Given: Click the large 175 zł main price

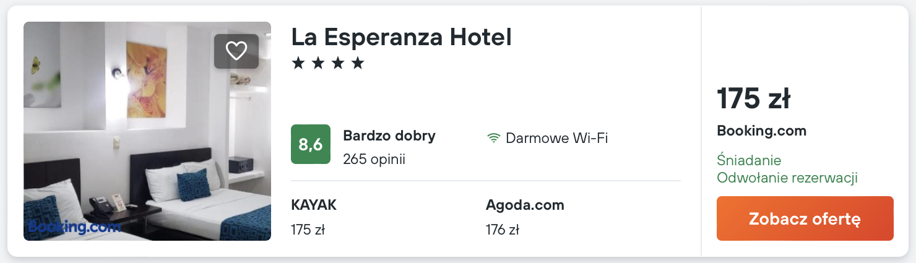Looking at the screenshot, I should coord(753,99).
